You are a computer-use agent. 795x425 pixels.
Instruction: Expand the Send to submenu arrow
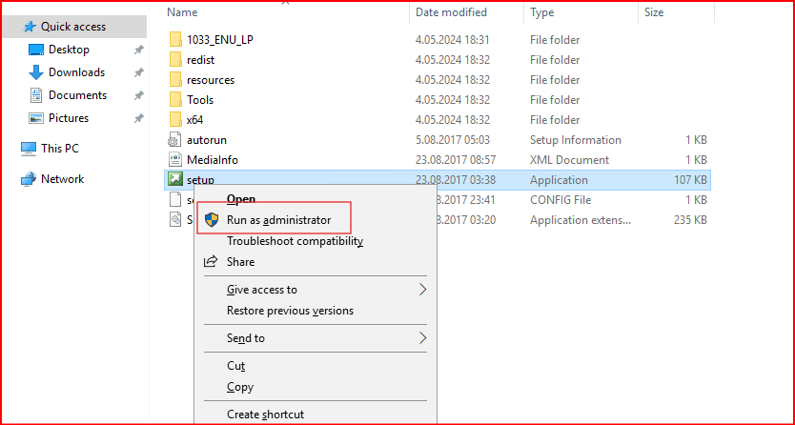point(422,338)
